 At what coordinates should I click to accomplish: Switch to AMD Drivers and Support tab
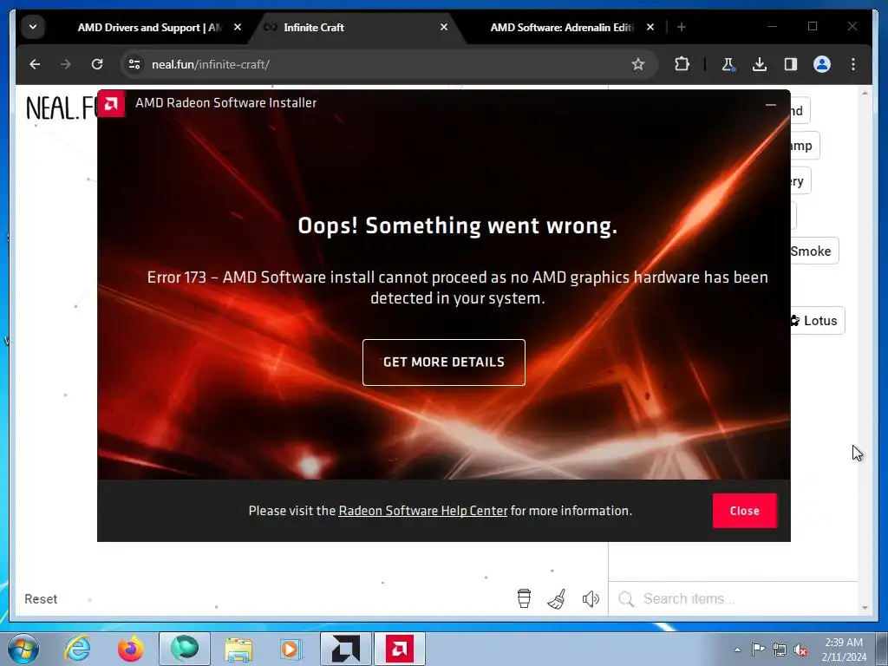point(149,27)
